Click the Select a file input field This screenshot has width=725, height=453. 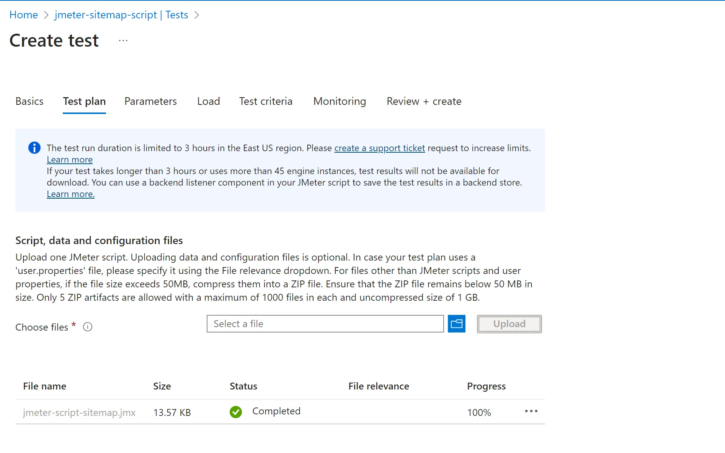click(x=325, y=324)
